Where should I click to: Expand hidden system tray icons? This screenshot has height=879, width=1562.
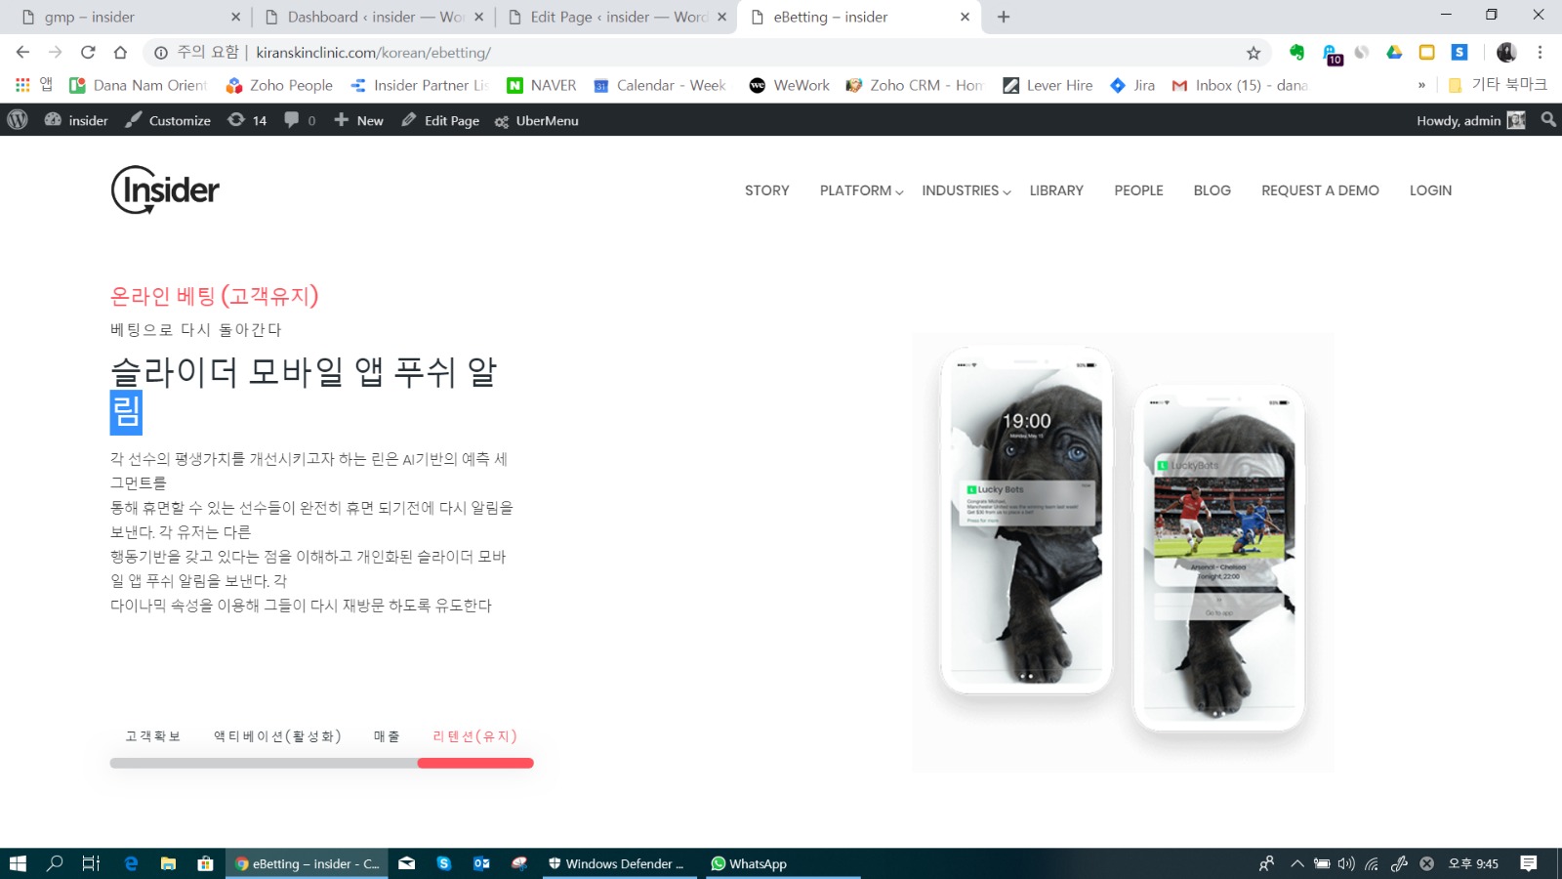click(1296, 863)
